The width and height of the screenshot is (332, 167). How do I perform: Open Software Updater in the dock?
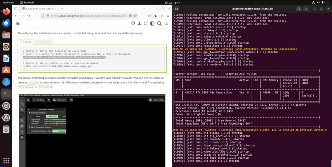[6, 117]
